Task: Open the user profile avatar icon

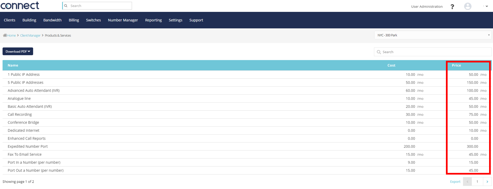Action: (x=468, y=6)
